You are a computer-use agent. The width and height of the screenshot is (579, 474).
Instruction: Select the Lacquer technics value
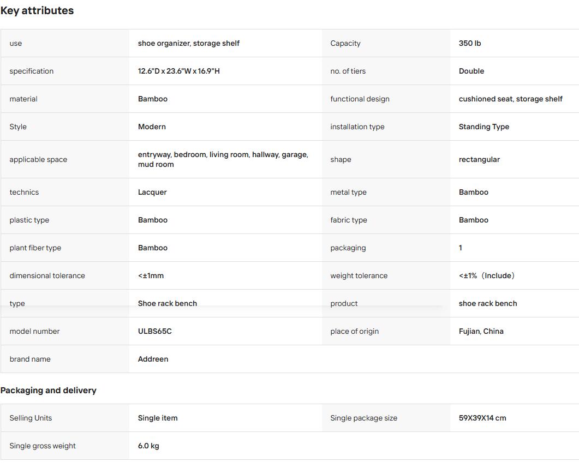152,192
